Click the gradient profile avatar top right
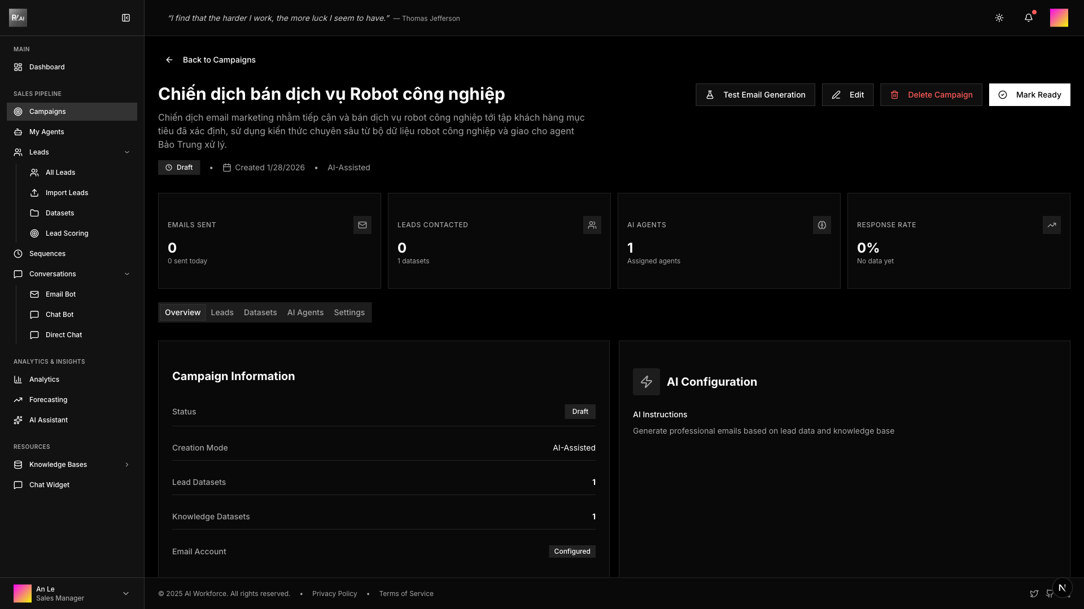The width and height of the screenshot is (1084, 609). coord(1059,18)
